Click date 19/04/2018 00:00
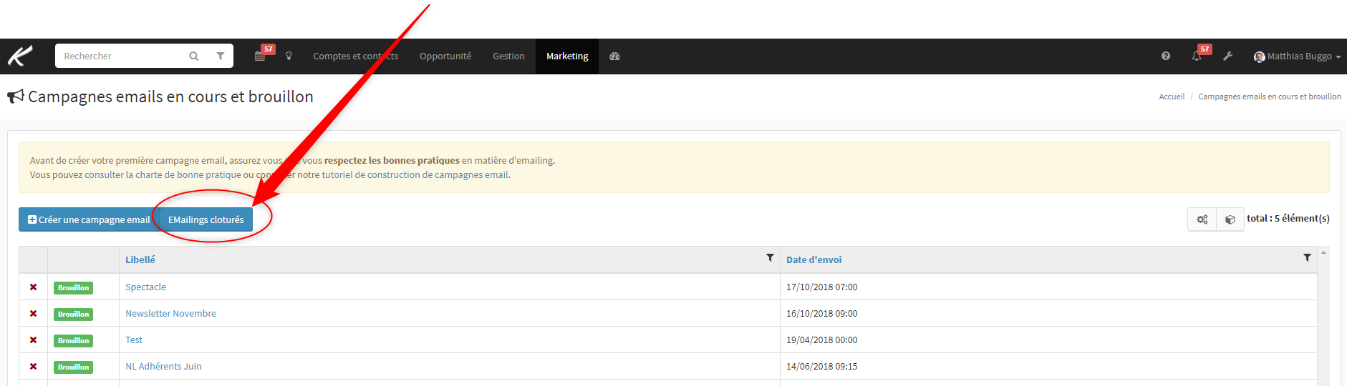1347x386 pixels. 821,340
